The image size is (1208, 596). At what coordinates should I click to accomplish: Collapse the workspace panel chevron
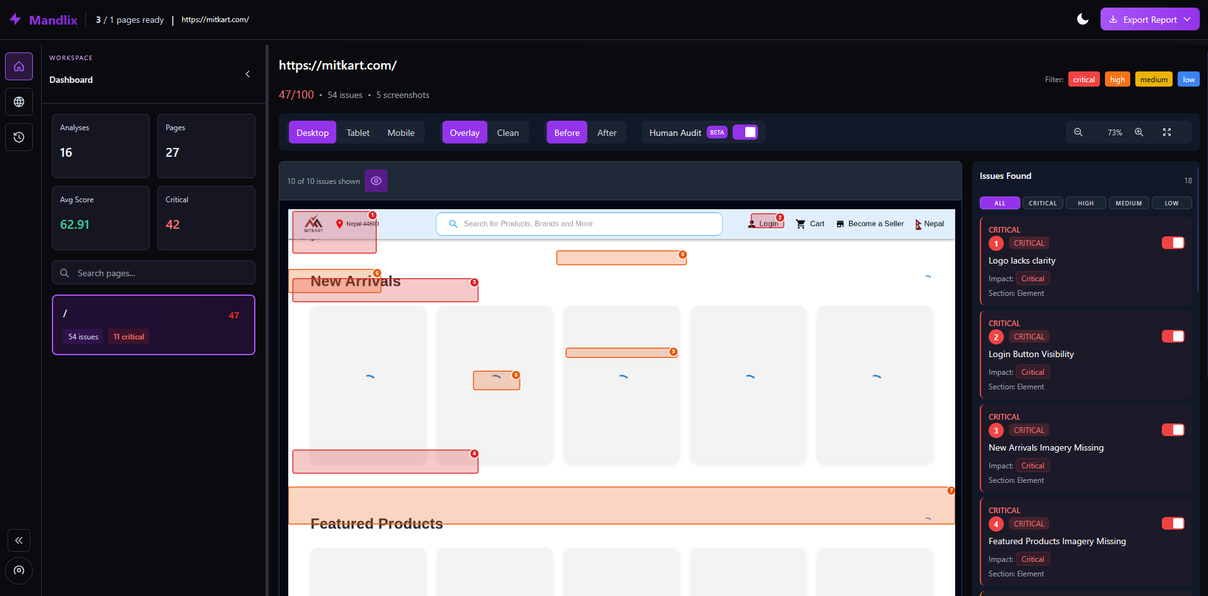[x=248, y=74]
